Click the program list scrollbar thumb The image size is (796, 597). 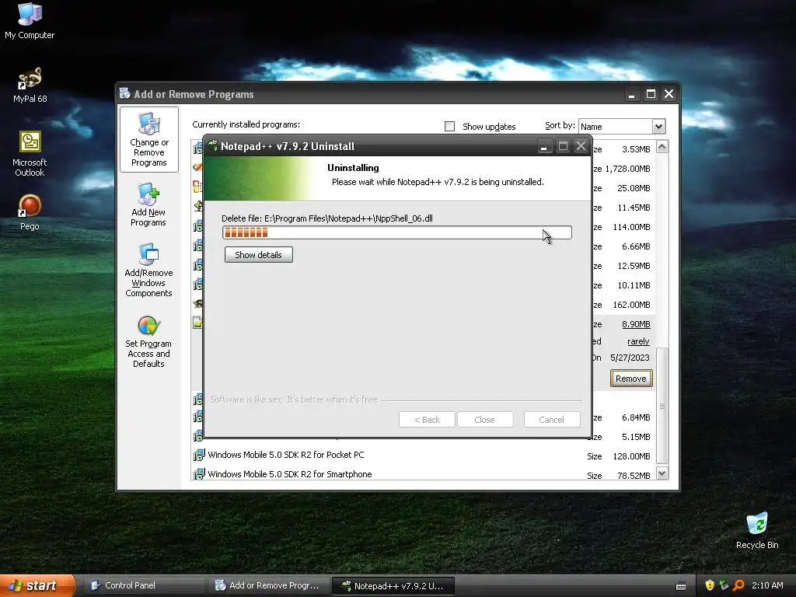tap(662, 405)
